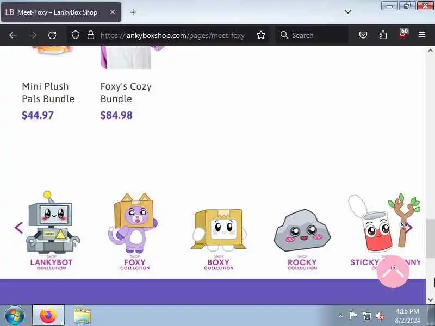Show previous collections with left carousel arrow
This screenshot has height=326, width=435.
[18, 228]
